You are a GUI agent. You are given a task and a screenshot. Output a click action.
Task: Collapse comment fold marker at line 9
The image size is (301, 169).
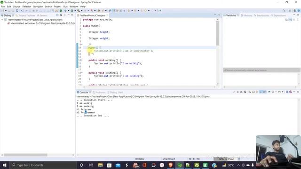[81, 45]
